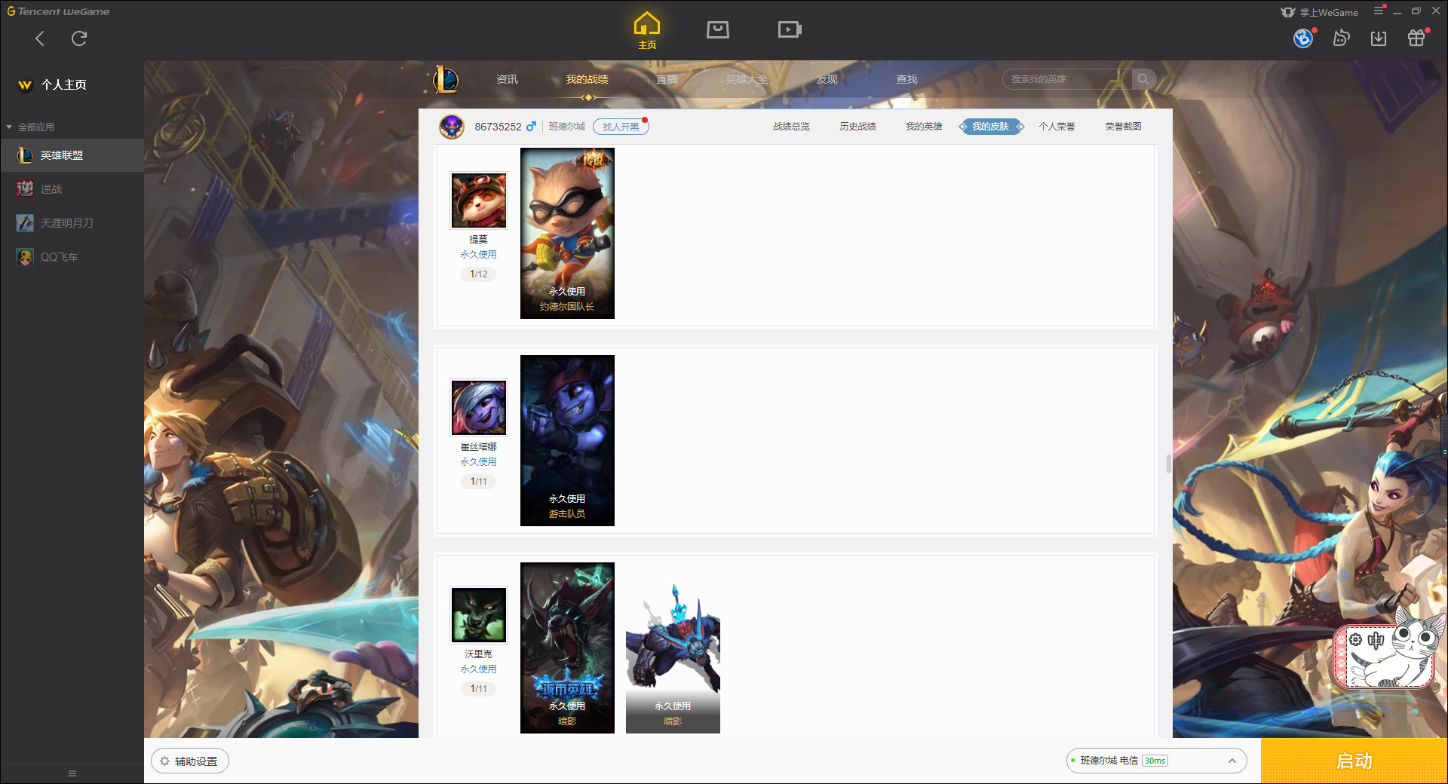1448x784 pixels.
Task: Select QQ飞车 in the sidebar
Action: (x=72, y=257)
